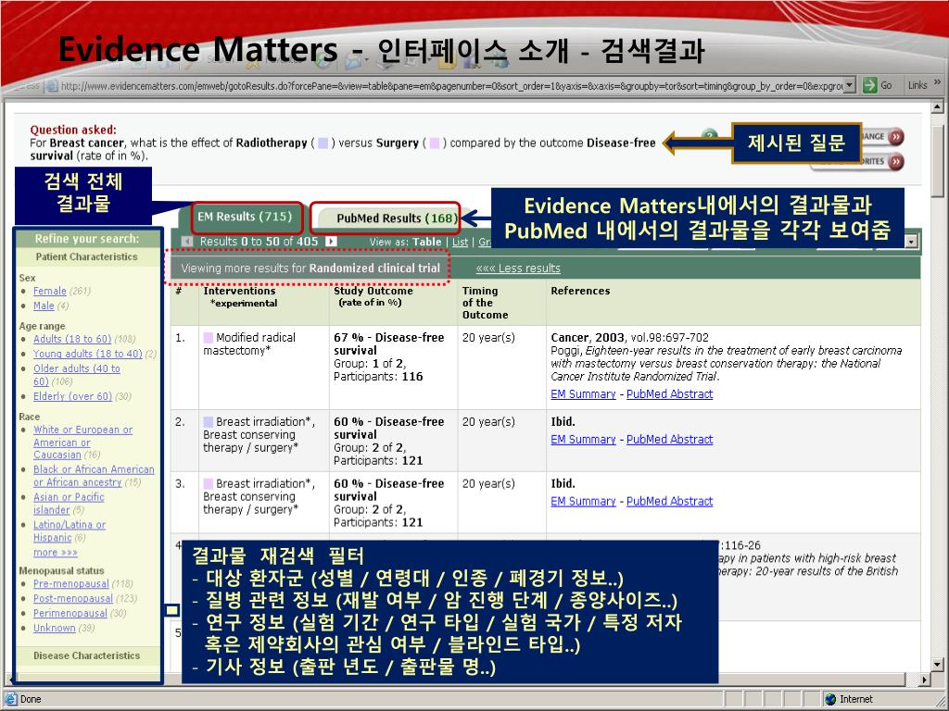Screen dimensions: 949x711
Task: Click the page icon before the URL
Action: [x=53, y=86]
